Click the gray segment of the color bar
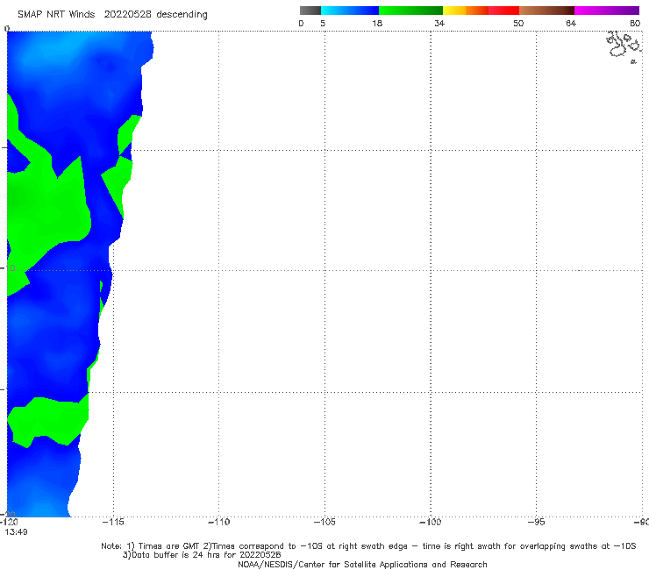This screenshot has height=570, width=649. [x=310, y=11]
